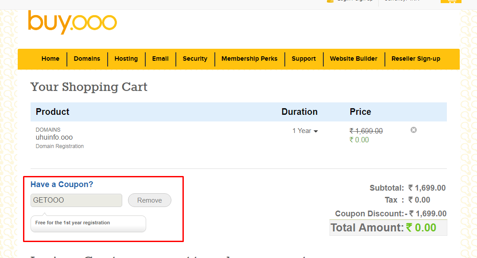
Task: Click the struck-through ₹ 1,699.00 price
Action: coord(366,131)
